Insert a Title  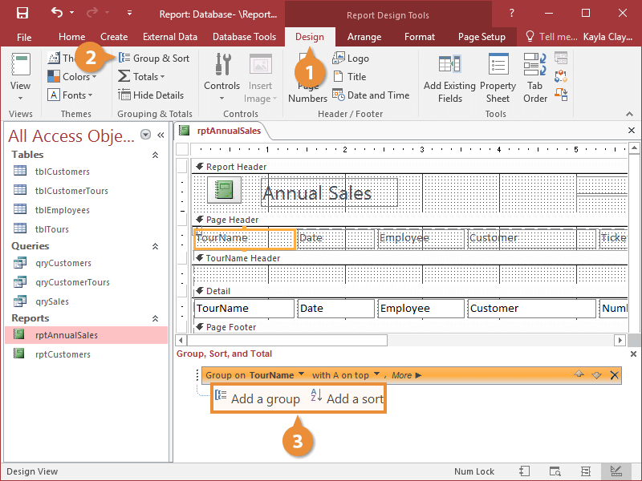[350, 76]
